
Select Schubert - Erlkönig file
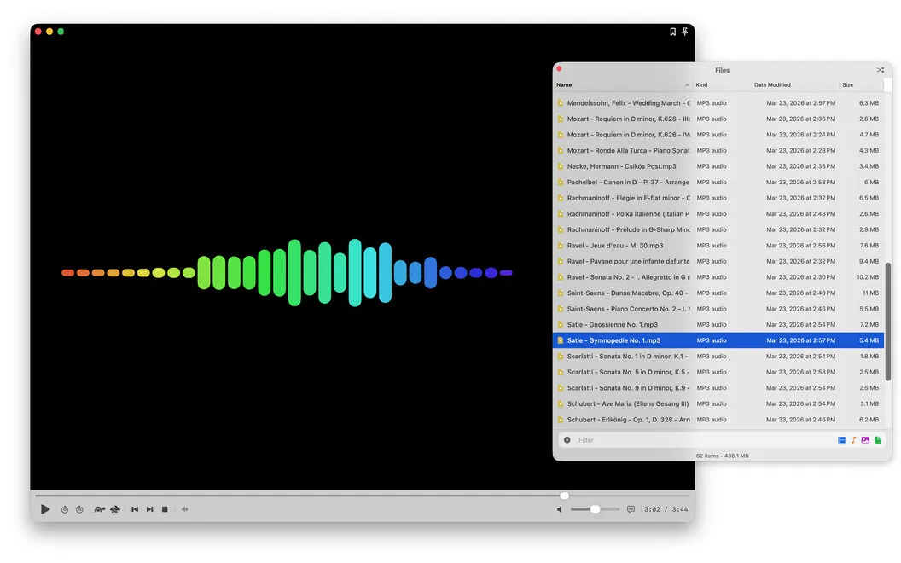click(x=718, y=420)
